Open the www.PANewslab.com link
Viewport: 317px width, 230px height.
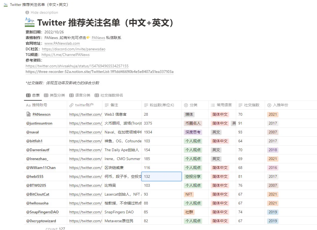(62, 43)
